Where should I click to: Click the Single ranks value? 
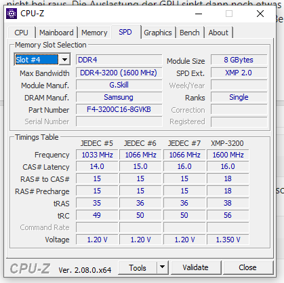pos(239,97)
